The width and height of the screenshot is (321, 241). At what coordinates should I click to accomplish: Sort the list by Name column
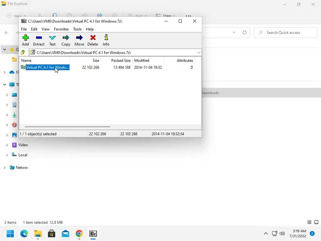coord(45,61)
